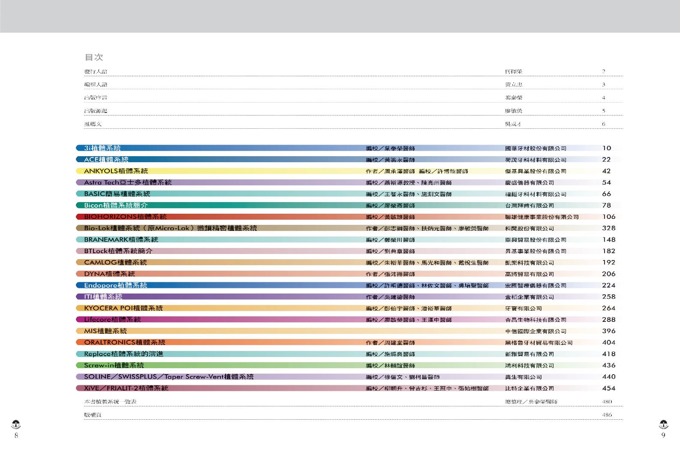Select DYNA植體系統 title
Screen dimensions: 680x457
click(109, 274)
